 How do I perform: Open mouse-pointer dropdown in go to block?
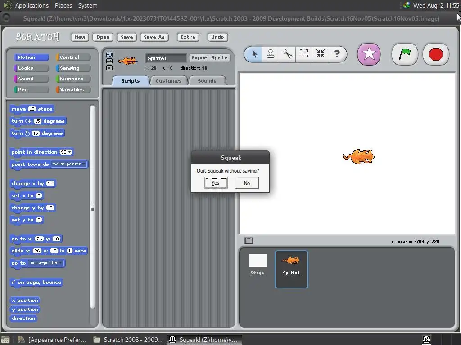tap(46, 263)
